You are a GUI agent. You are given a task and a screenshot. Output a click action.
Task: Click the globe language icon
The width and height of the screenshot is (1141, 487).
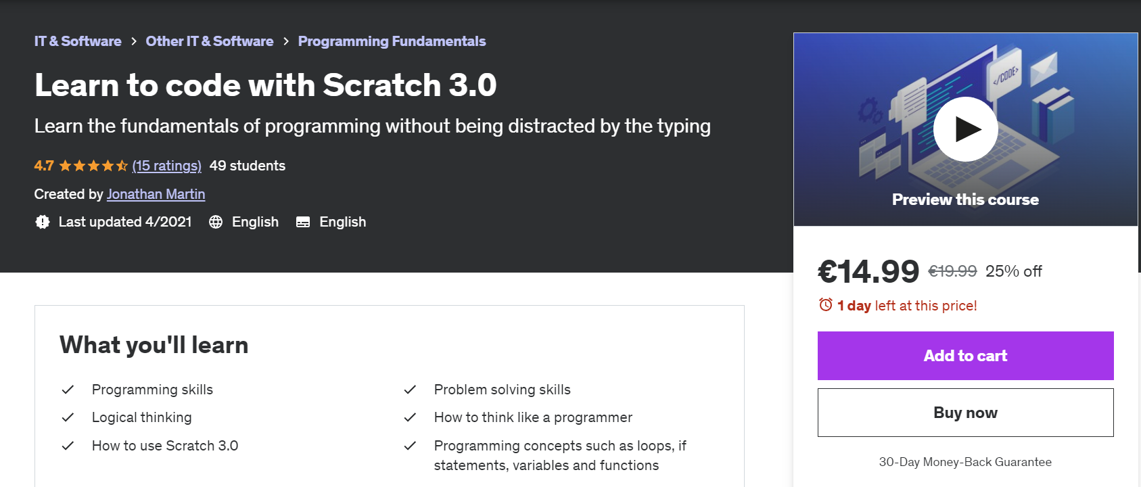tap(216, 222)
